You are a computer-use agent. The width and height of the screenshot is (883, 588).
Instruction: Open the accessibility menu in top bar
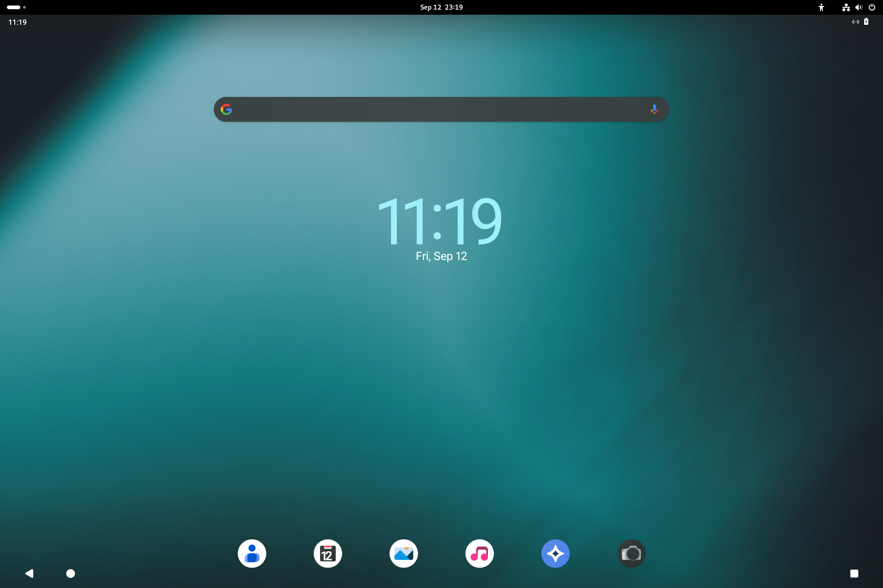tap(821, 7)
